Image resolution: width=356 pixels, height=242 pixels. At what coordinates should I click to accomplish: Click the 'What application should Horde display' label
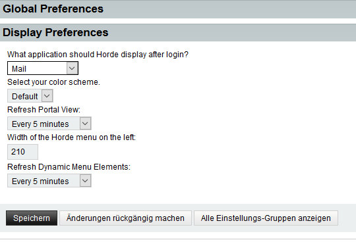click(x=98, y=55)
